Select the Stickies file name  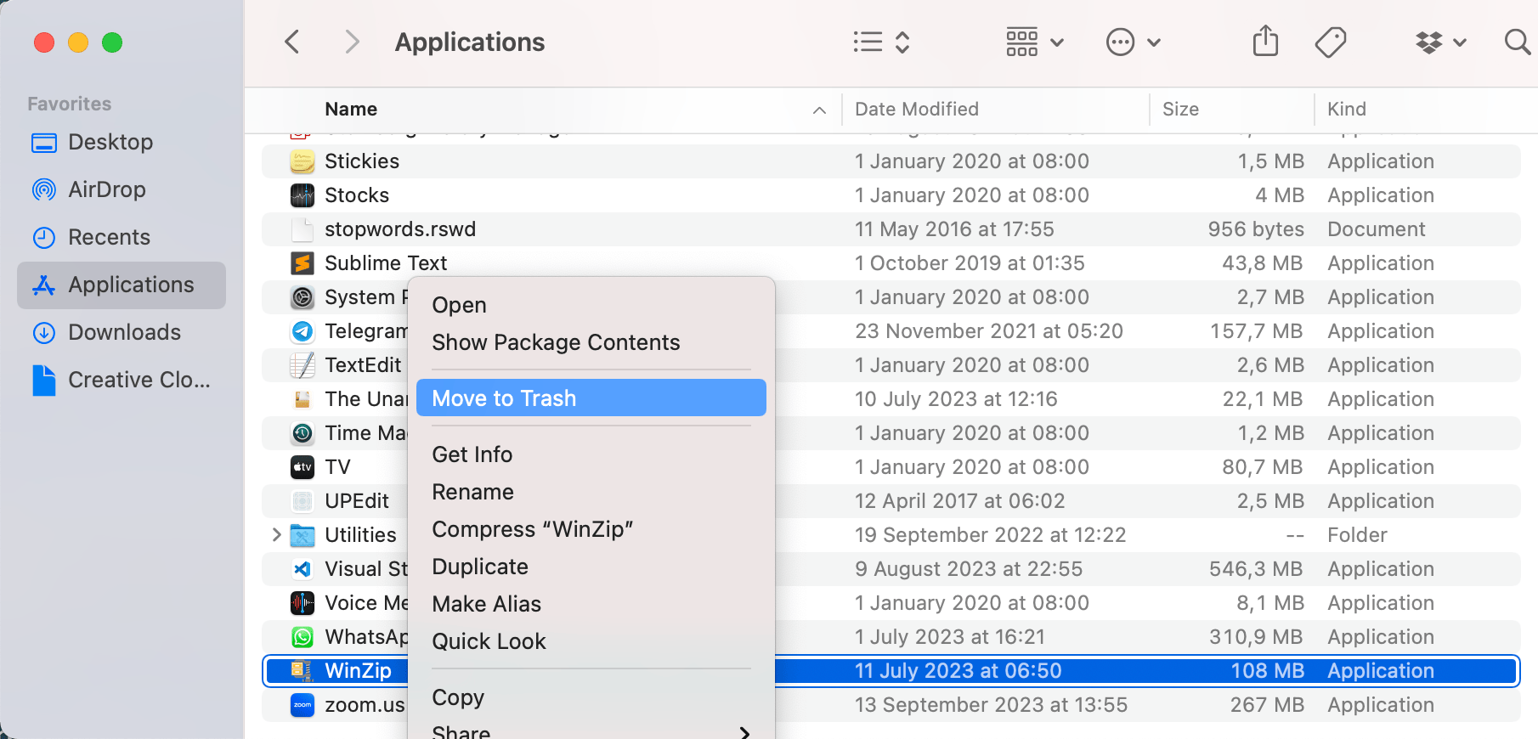pyautogui.click(x=362, y=161)
